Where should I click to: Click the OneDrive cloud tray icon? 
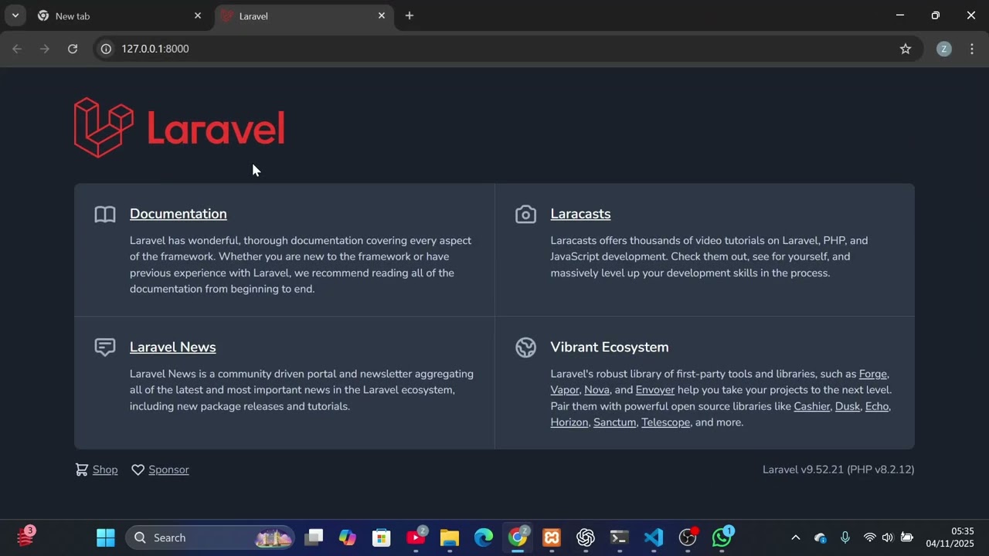point(821,537)
